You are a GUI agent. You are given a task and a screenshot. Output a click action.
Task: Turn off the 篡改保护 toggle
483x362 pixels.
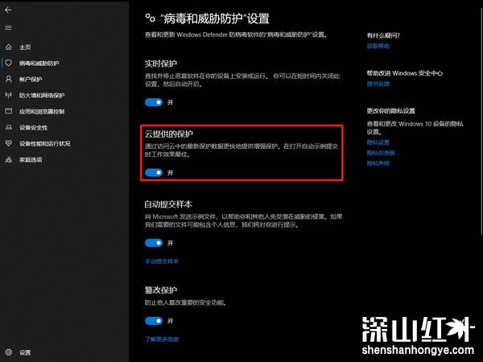point(154,321)
